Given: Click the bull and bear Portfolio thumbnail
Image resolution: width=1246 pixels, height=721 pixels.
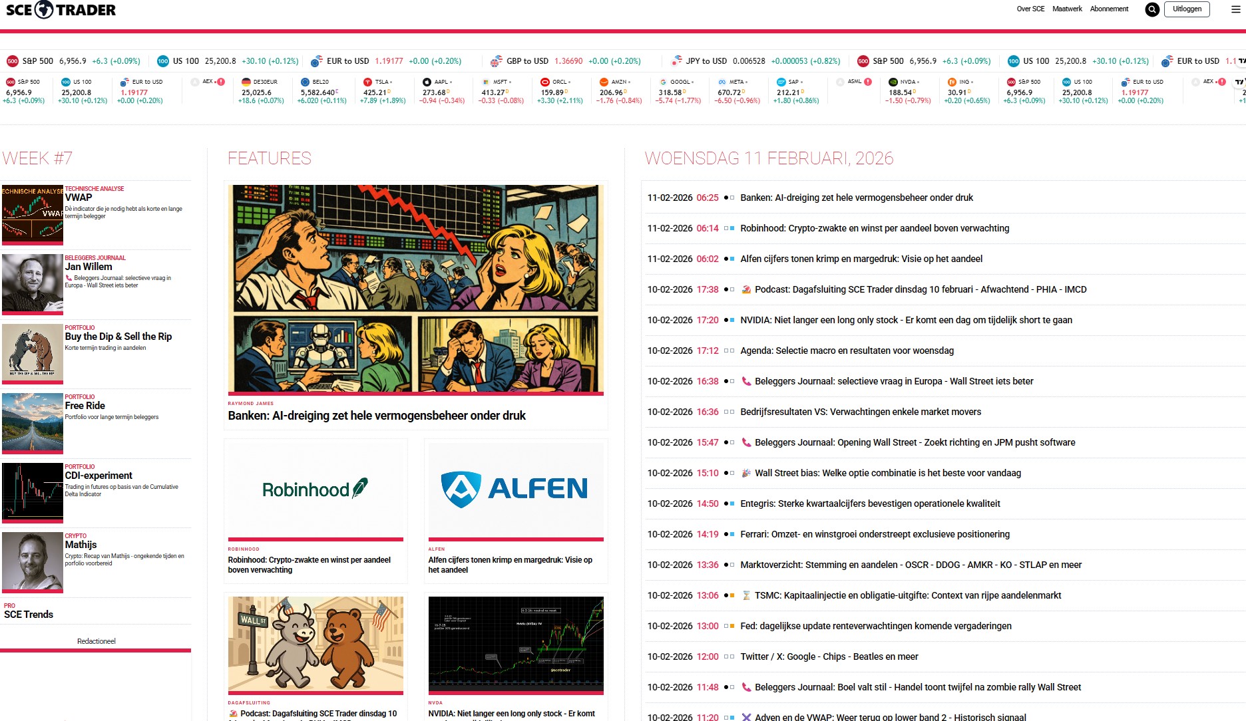Looking at the screenshot, I should [x=33, y=354].
